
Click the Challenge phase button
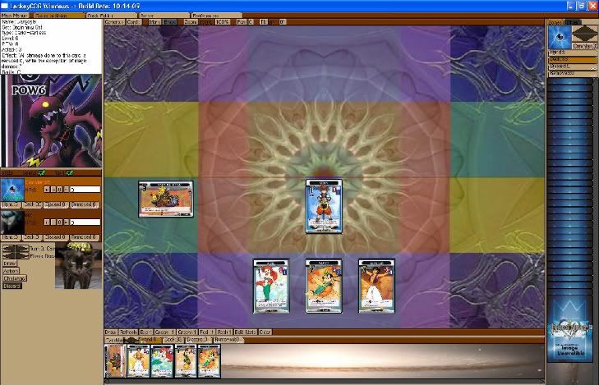click(15, 278)
